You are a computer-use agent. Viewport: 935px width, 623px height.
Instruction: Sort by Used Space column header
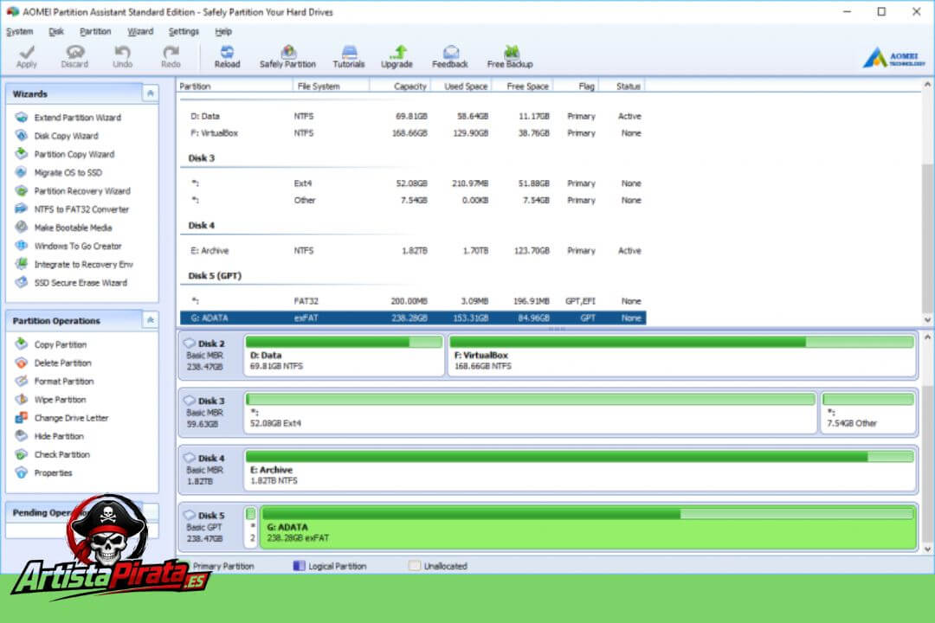461,87
